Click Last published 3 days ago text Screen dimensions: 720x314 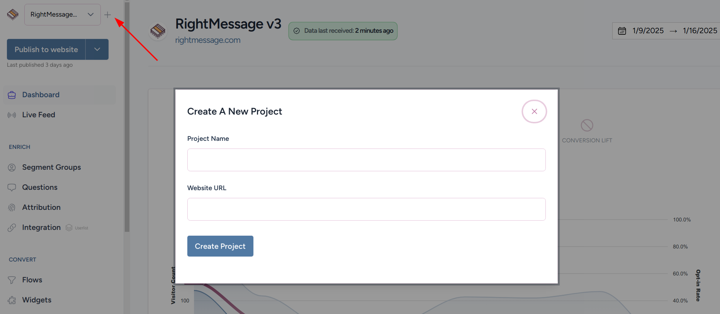40,65
